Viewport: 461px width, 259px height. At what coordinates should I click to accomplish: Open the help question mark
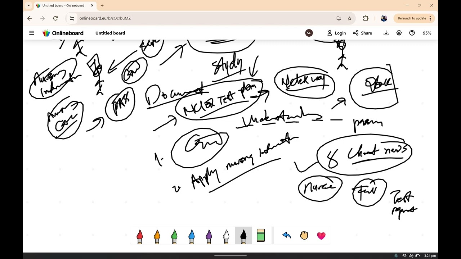tap(412, 33)
